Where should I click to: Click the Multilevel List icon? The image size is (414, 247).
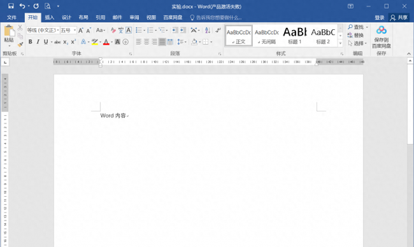tap(162, 30)
